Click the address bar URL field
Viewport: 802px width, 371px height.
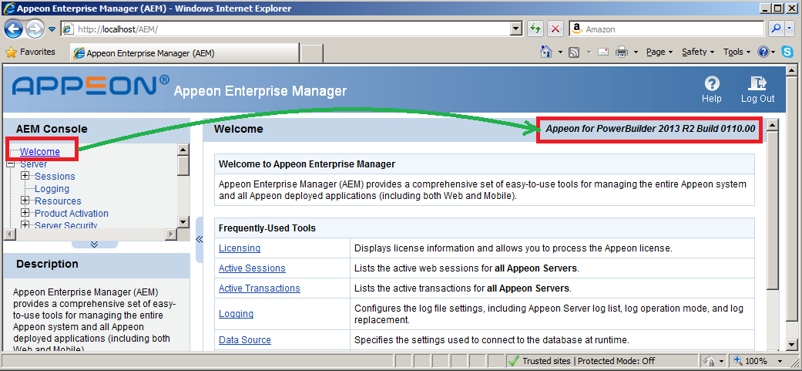coord(286,29)
